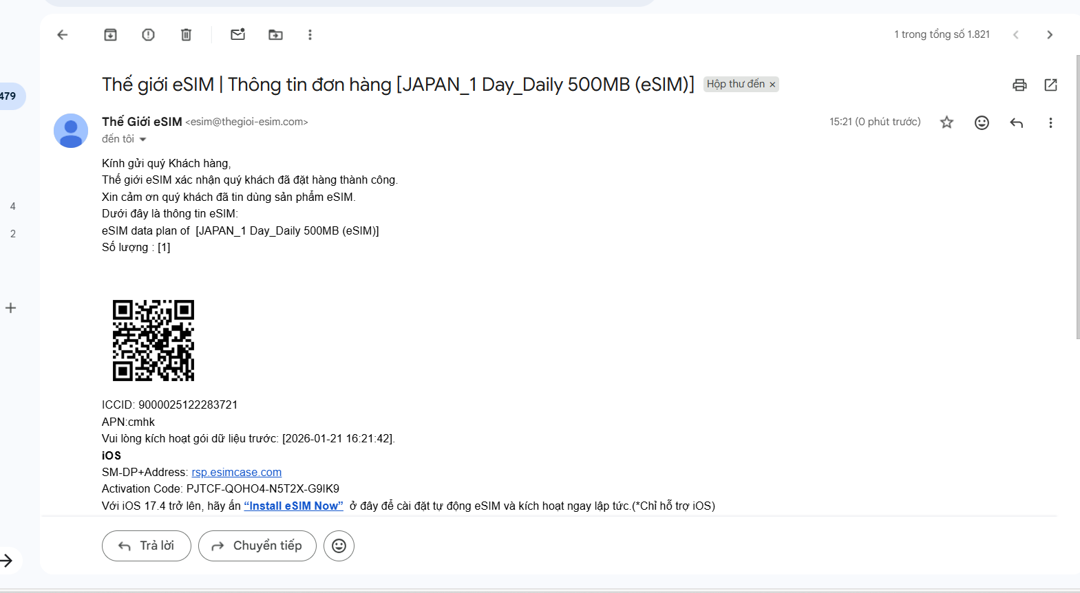Open the email in a new window
Screen dimensions: 1080x593
tap(1050, 85)
